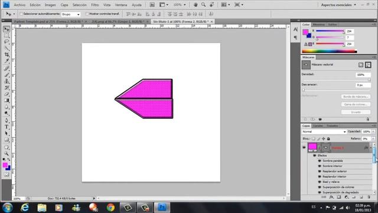The image size is (378, 213).
Task: Toggle lock all in Layers panel
Action: 328,138
